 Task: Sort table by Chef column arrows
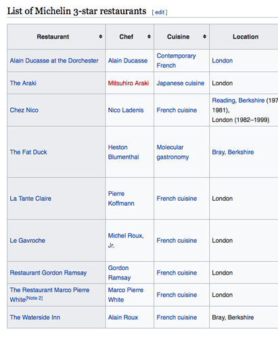[149, 37]
